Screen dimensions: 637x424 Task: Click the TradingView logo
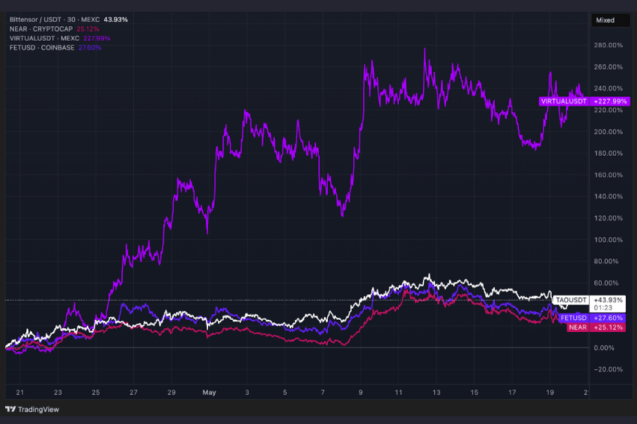[x=32, y=410]
